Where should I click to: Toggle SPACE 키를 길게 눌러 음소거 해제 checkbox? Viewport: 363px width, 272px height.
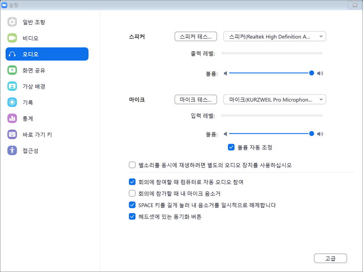pyautogui.click(x=132, y=205)
